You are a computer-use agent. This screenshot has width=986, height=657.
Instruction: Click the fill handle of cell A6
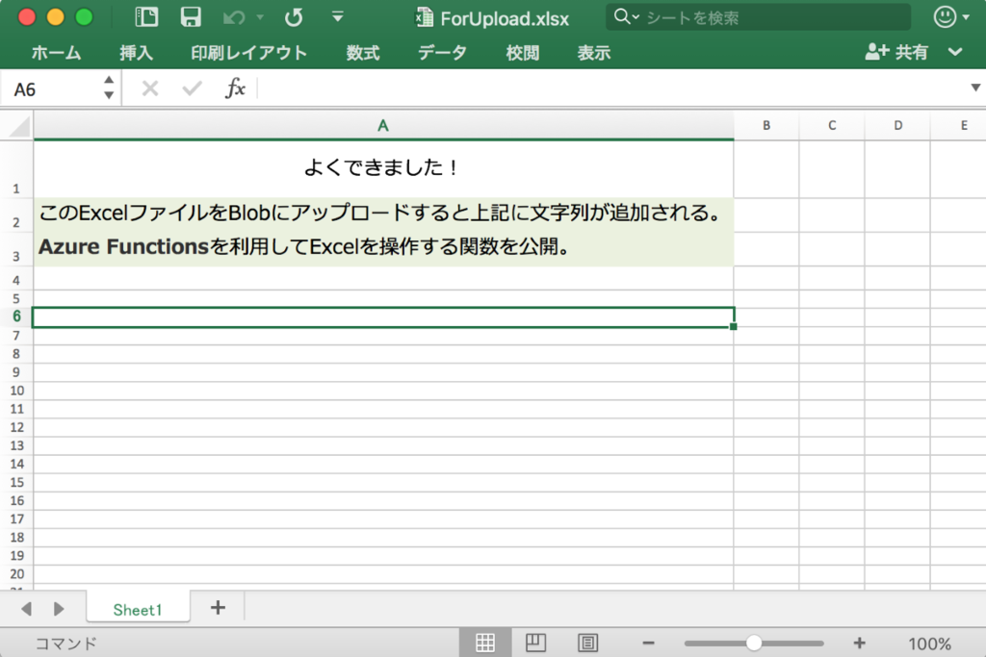coord(733,327)
